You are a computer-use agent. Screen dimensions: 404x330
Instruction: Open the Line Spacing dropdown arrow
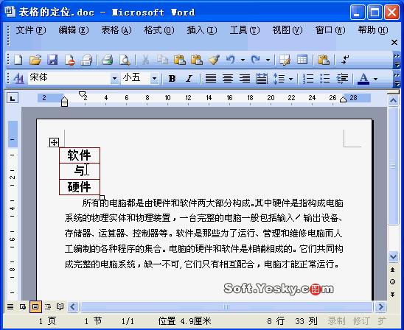click(x=291, y=79)
